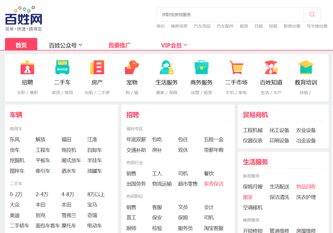Choose the 0-2万 used car price
333x233 pixels.
[x=16, y=194]
